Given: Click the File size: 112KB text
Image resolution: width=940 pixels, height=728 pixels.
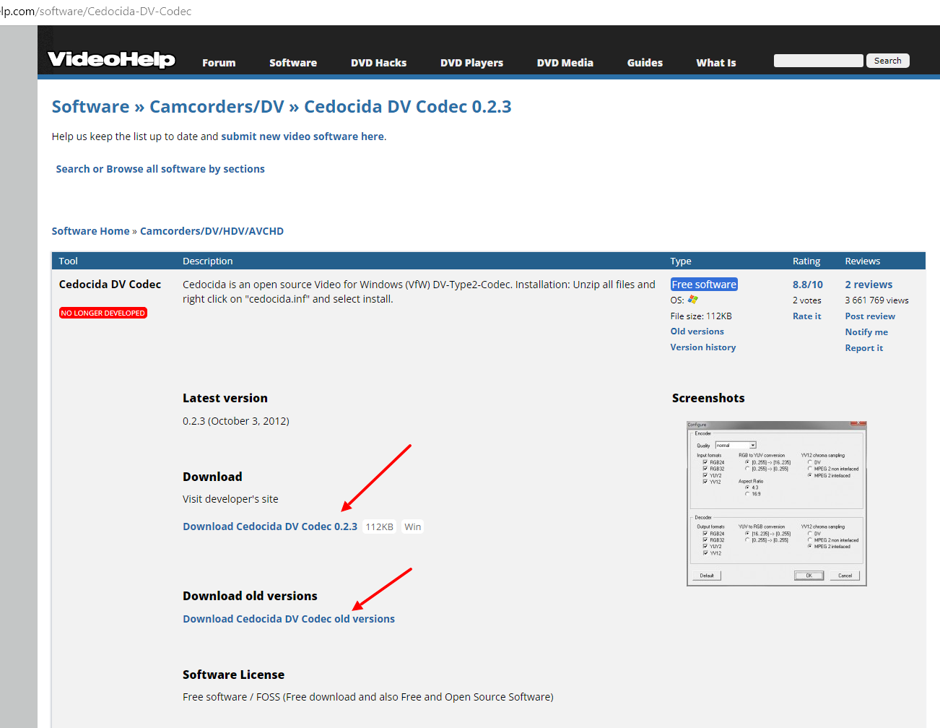Looking at the screenshot, I should coord(701,316).
